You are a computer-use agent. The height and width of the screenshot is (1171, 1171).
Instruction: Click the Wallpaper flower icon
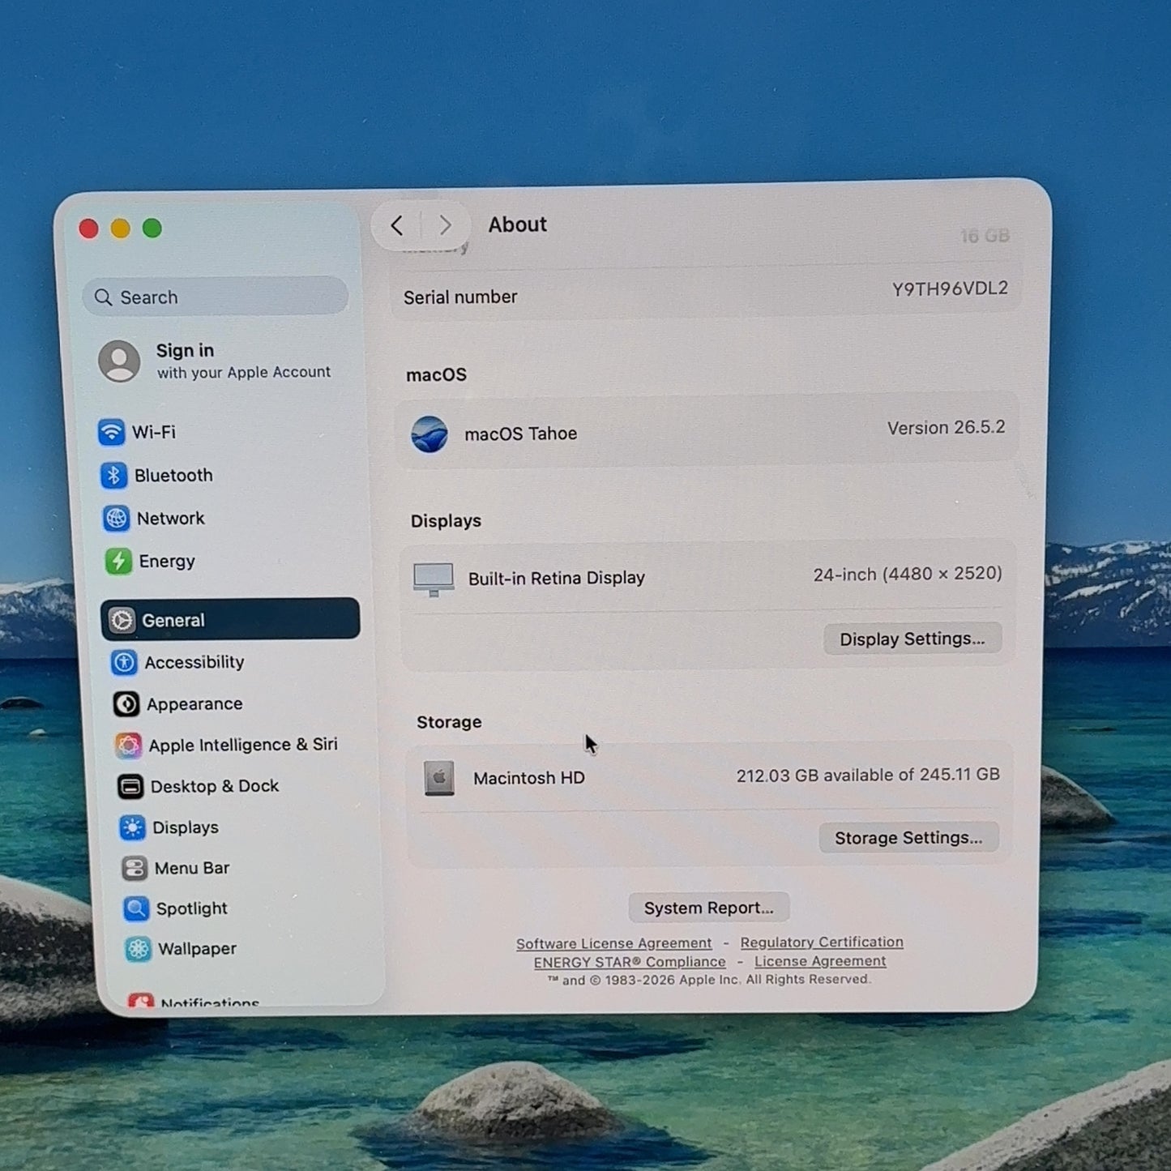tap(139, 949)
